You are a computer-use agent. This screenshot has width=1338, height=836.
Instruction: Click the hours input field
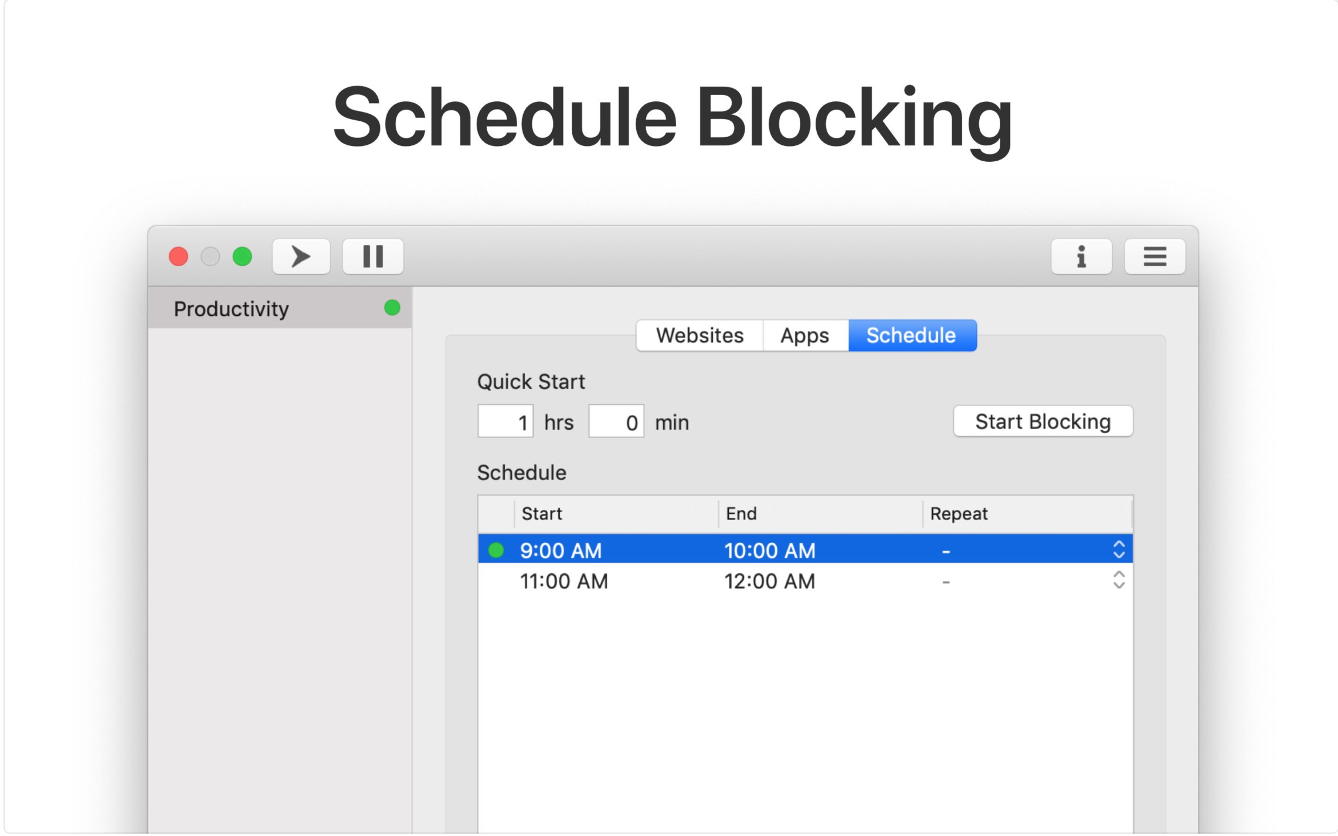tap(505, 422)
